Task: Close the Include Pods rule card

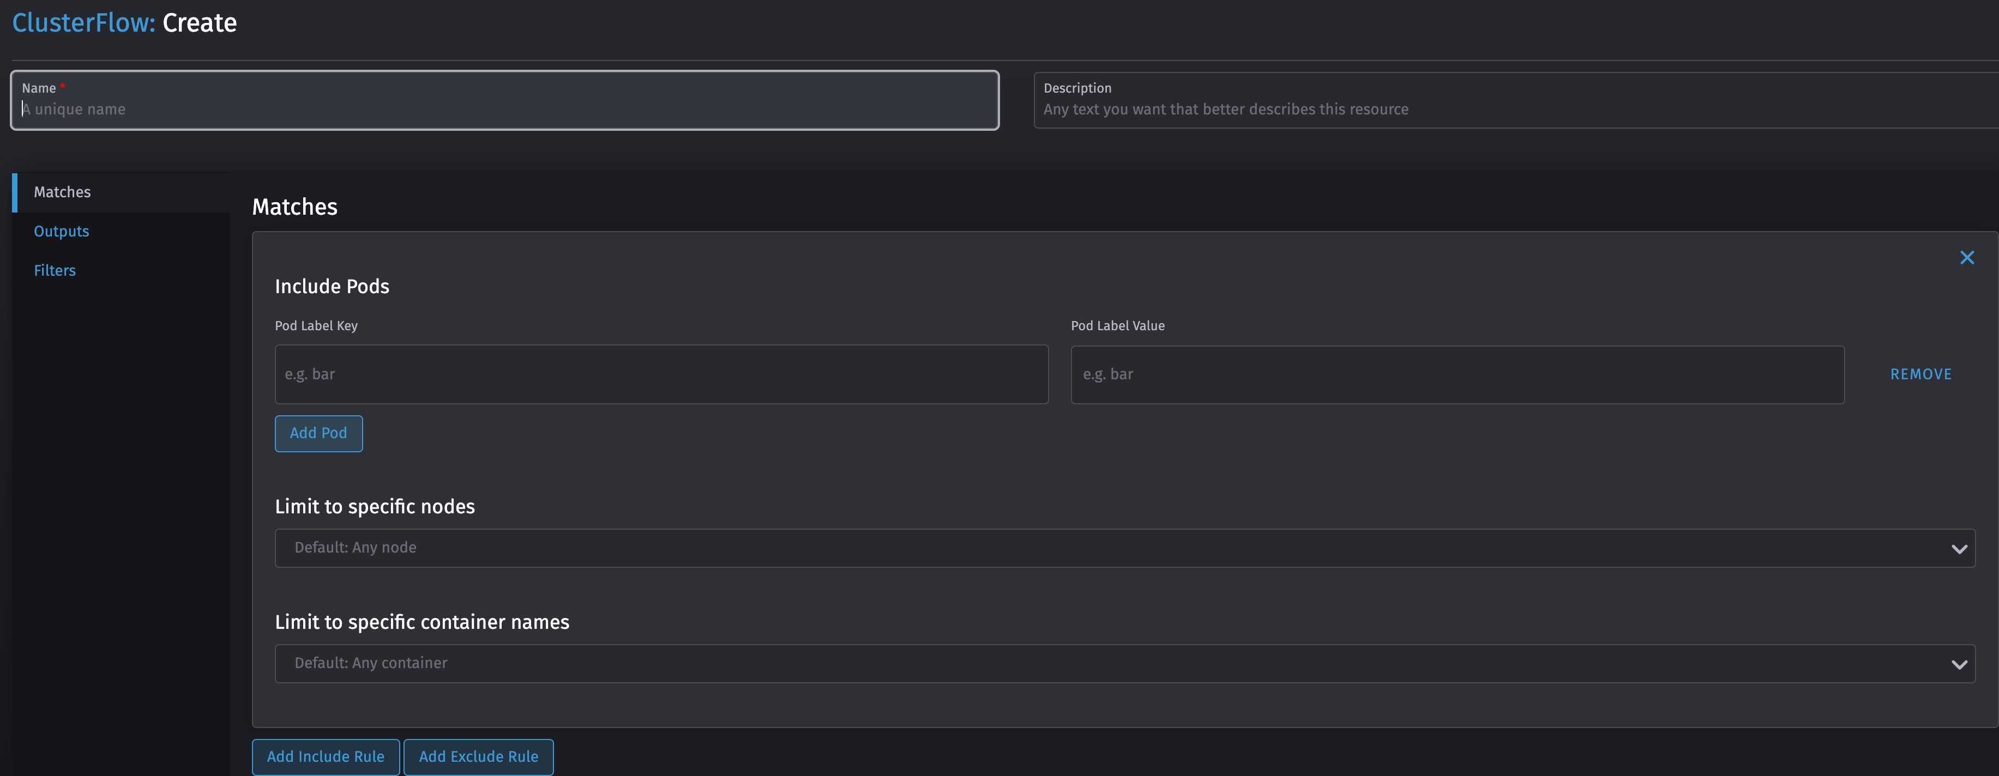Action: click(1967, 257)
